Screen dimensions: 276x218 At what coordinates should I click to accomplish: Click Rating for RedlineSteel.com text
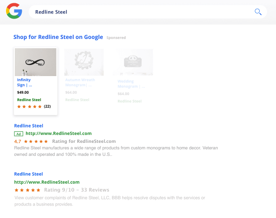[x=84, y=141]
